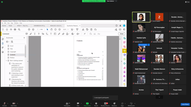This screenshot has width=191, height=107.
Task: Go to previous page with up arrow
Action: [x=29, y=29]
